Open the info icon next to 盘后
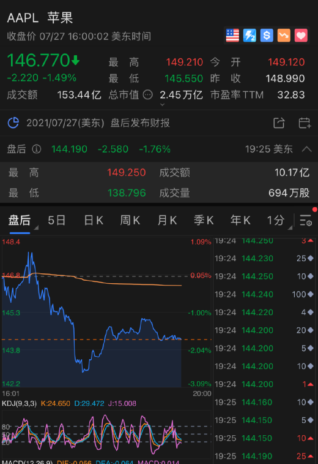The width and height of the screenshot is (318, 464). pos(36,149)
